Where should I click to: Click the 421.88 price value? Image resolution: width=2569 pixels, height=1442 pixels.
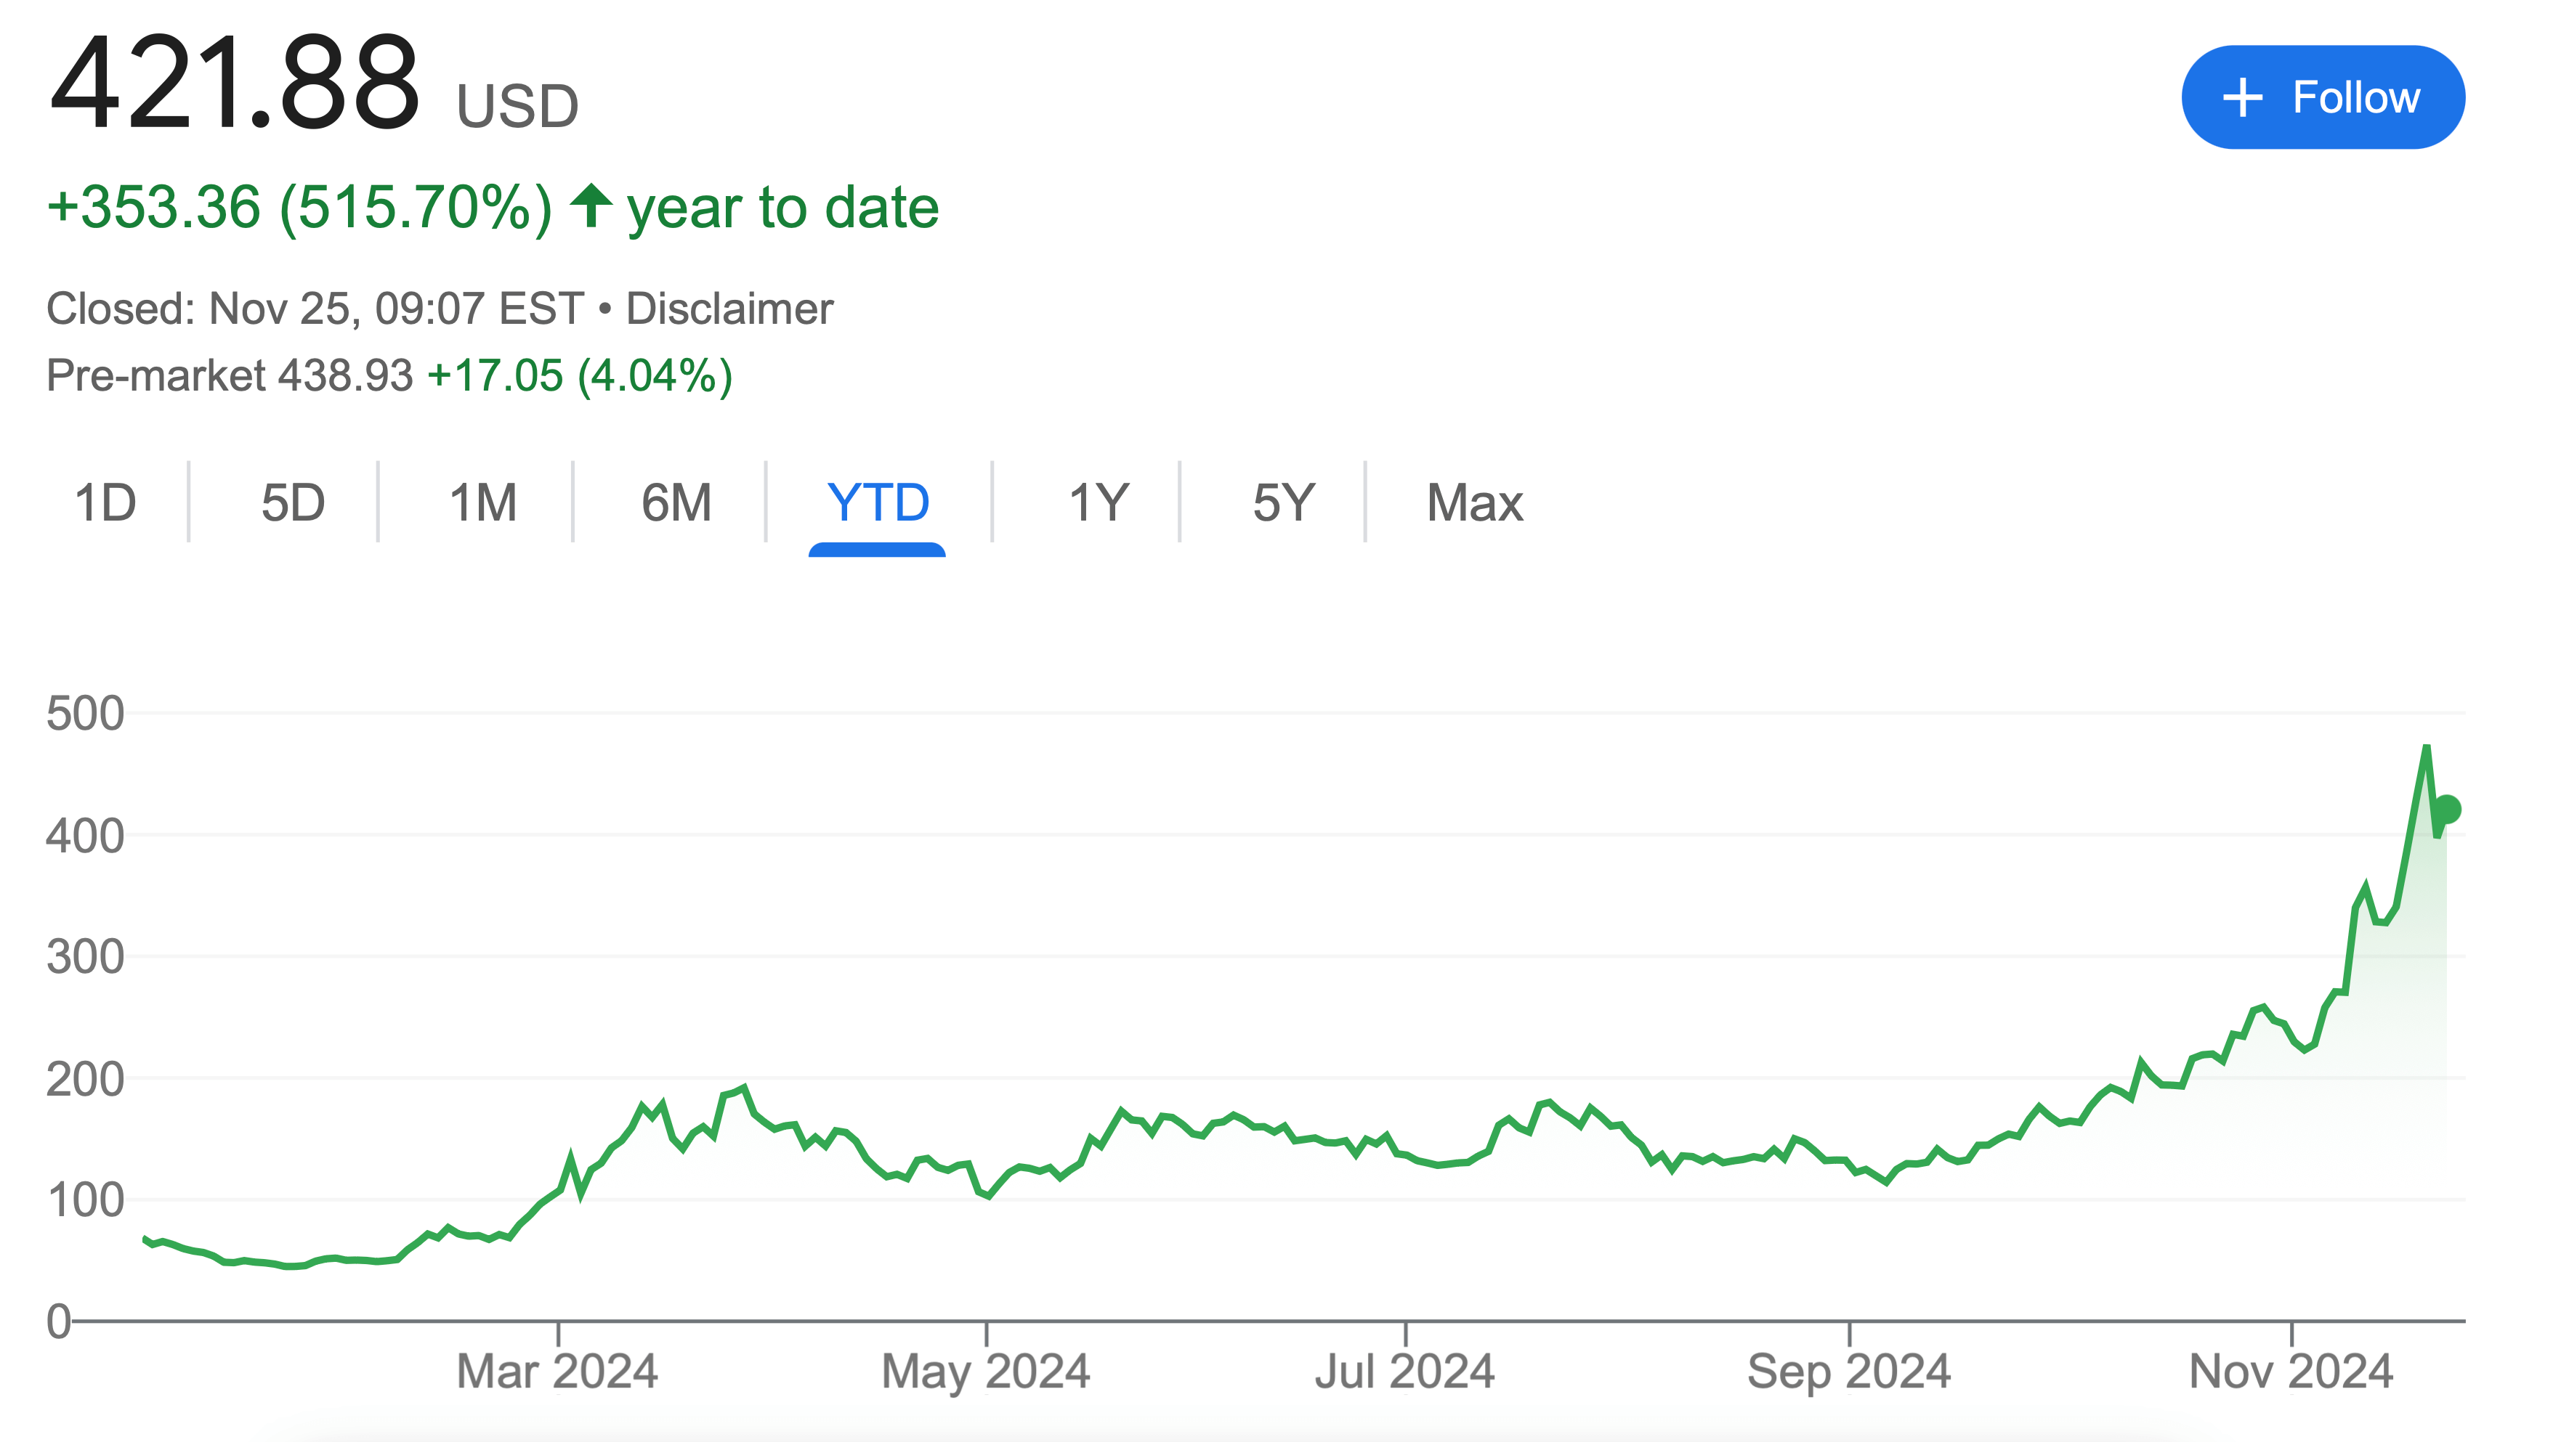(x=235, y=83)
